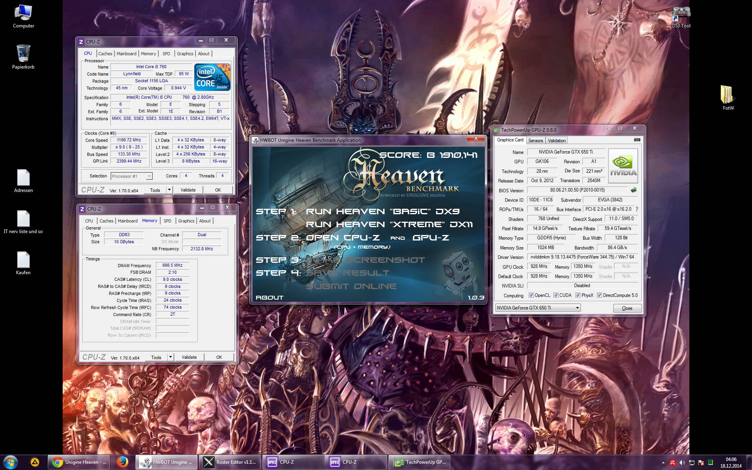Click the Bus Interface question mark in GPU-Z
752x470 pixels.
tap(637, 209)
